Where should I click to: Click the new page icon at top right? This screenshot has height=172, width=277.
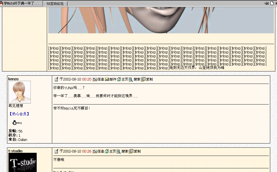[x=272, y=3]
